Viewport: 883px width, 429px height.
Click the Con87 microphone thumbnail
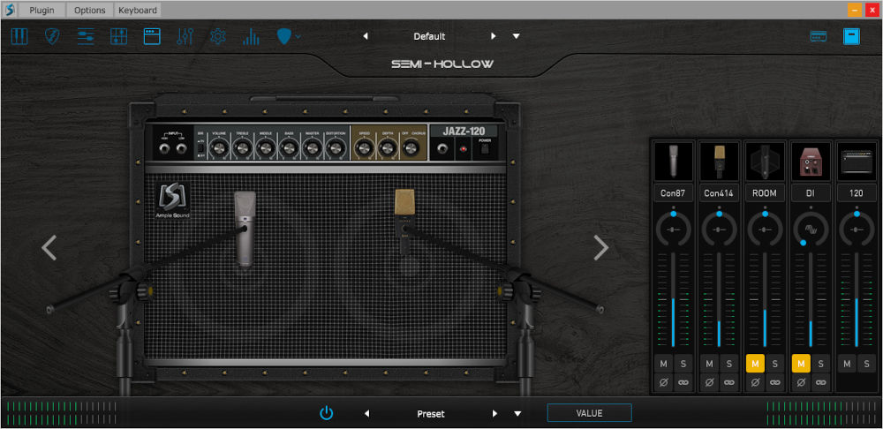(674, 162)
